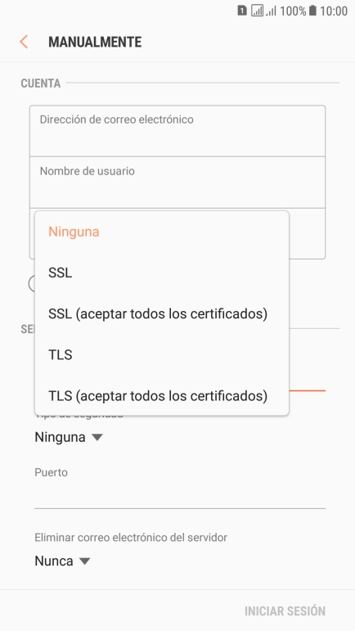The width and height of the screenshot is (355, 631).
Task: Tap the boxed signal strength icon
Action: click(258, 11)
